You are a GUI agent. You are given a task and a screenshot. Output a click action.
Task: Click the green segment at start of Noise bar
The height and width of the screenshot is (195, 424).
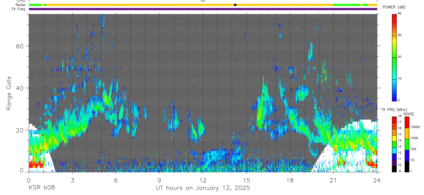click(35, 5)
